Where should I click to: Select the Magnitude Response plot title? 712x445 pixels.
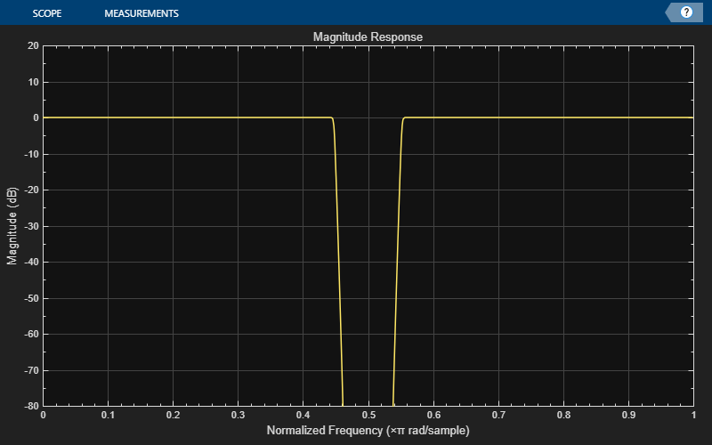pyautogui.click(x=368, y=37)
